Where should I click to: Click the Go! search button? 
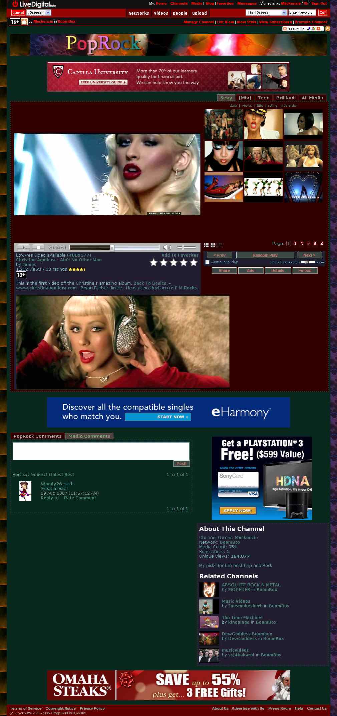(322, 13)
